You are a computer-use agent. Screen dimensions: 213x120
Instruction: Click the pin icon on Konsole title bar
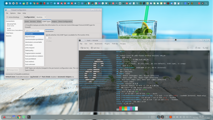point(83,40)
